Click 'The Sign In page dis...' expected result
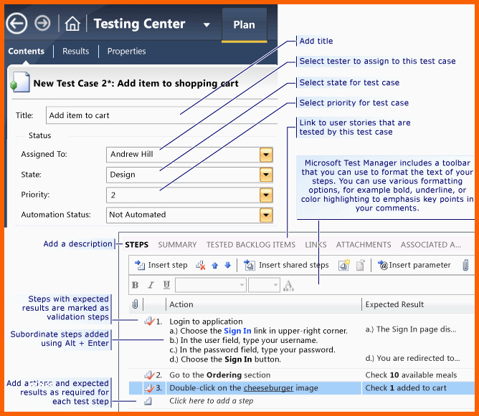479x416 pixels. pos(411,329)
